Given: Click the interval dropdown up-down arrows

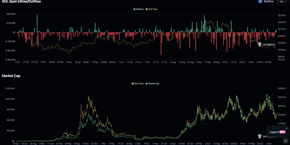Looking at the screenshot, I should click(286, 1).
